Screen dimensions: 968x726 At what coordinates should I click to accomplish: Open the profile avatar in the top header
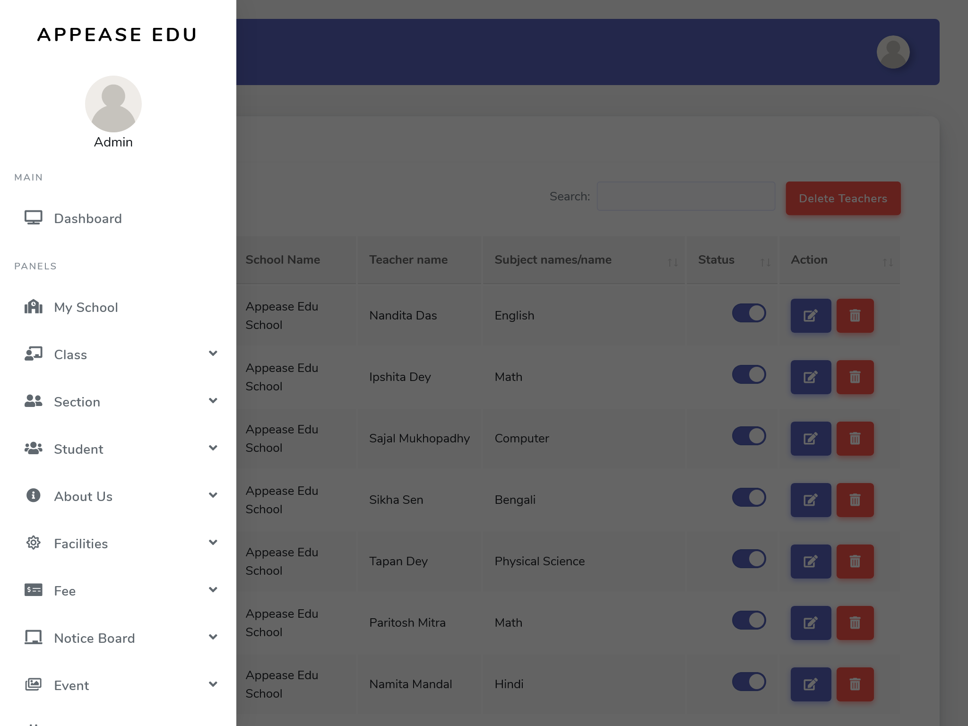tap(893, 52)
